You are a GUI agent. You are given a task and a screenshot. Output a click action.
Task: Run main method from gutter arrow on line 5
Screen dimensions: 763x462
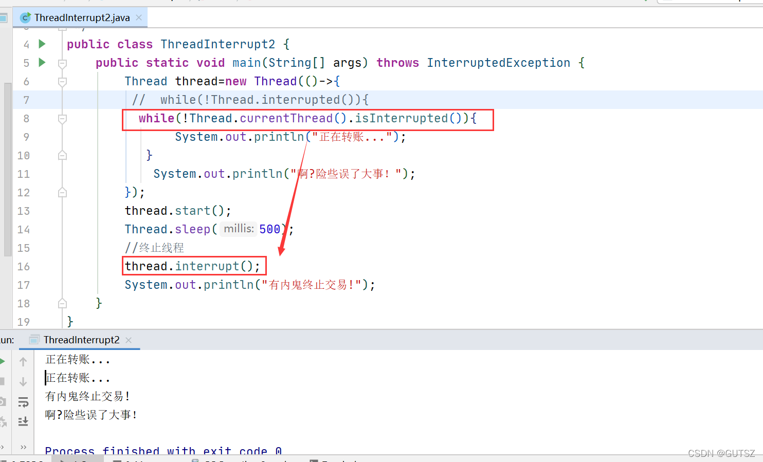click(42, 63)
